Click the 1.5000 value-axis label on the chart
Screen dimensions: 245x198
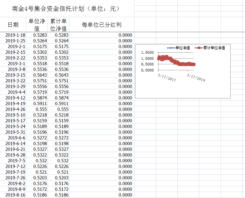(147, 53)
